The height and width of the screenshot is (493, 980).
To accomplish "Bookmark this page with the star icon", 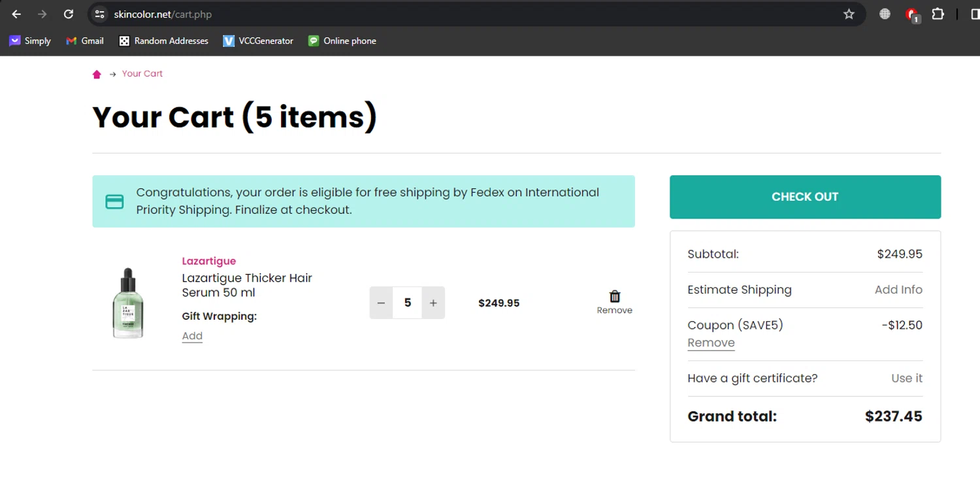I will click(849, 14).
